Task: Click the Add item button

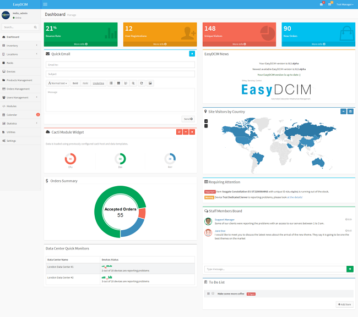Action: point(345,304)
